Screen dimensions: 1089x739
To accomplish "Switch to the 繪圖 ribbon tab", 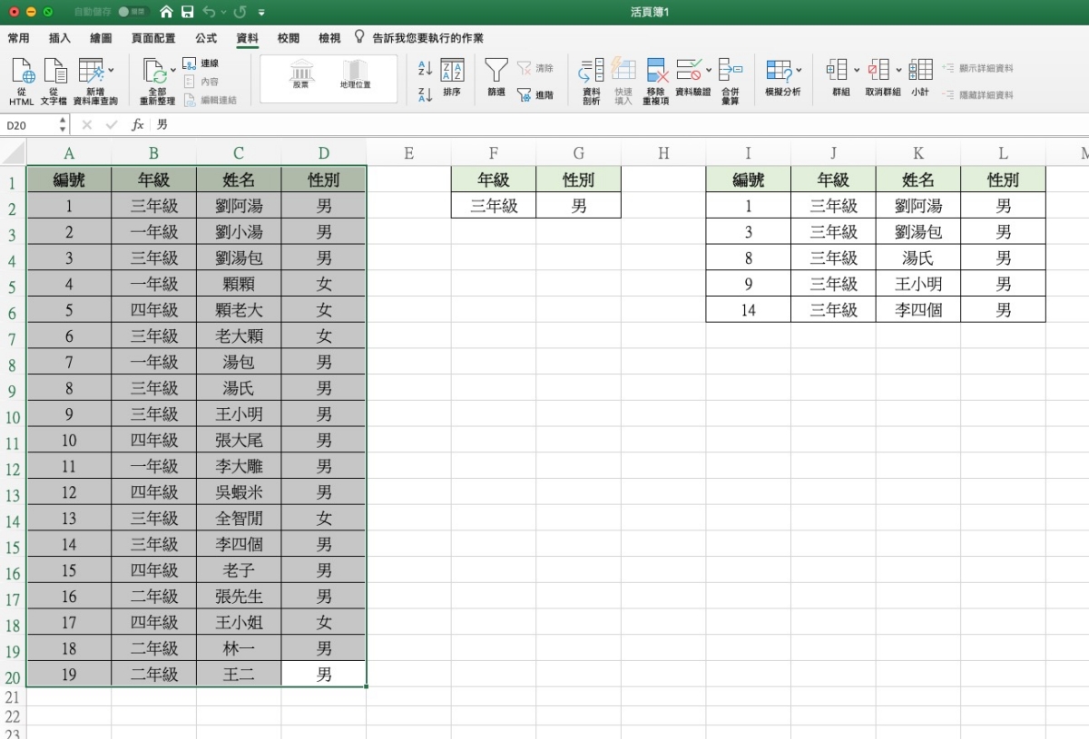I will tap(102, 38).
